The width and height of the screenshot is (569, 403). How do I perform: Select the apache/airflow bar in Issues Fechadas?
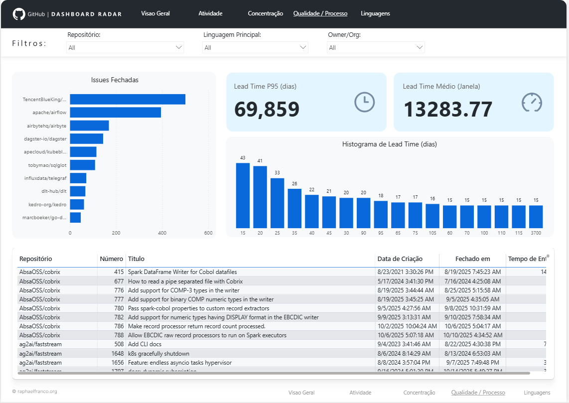point(116,113)
